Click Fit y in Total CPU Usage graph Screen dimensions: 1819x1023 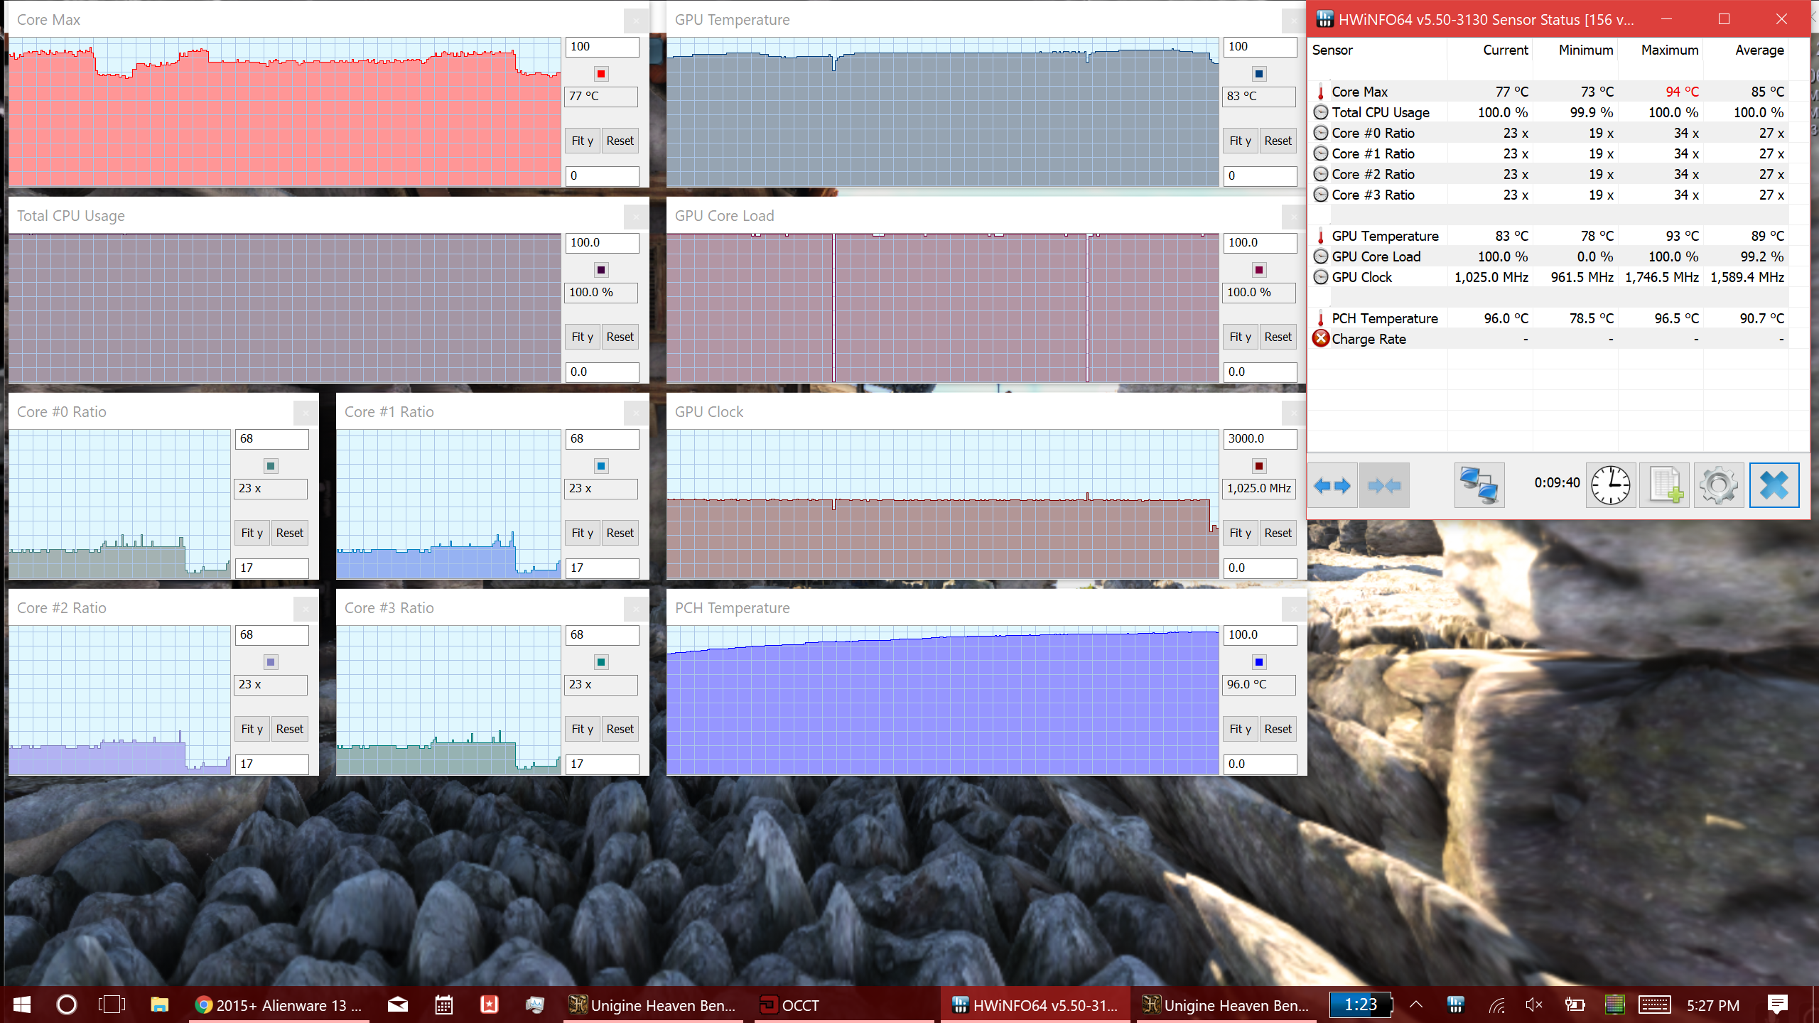(x=583, y=337)
